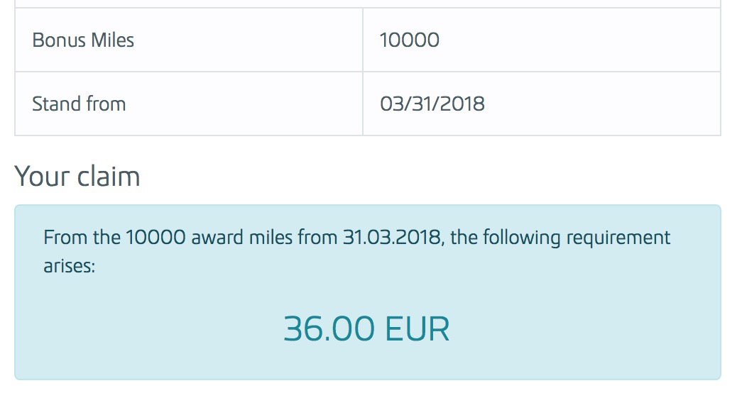Select the 10000 value in the table
This screenshot has width=737, height=393.
[410, 40]
